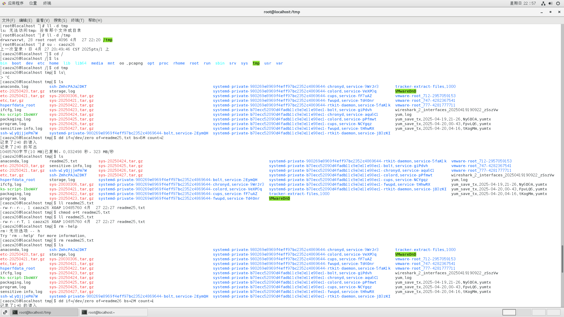Open the 文件(F) menu
The height and width of the screenshot is (317, 564).
(9, 20)
